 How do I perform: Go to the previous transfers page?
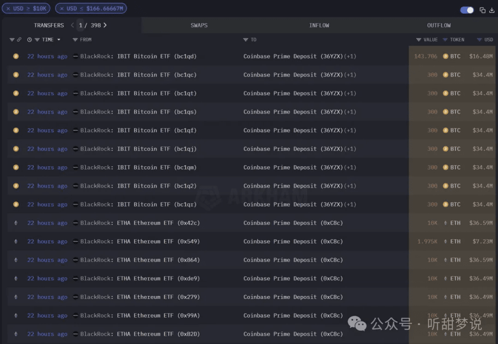72,25
